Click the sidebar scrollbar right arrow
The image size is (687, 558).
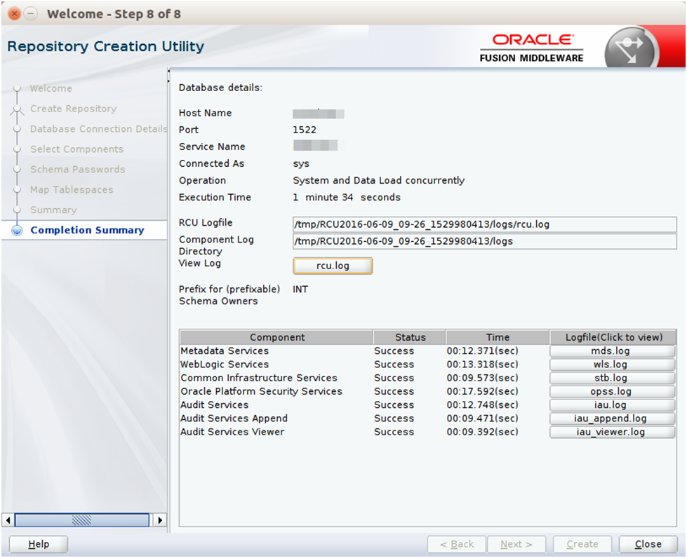tap(160, 520)
